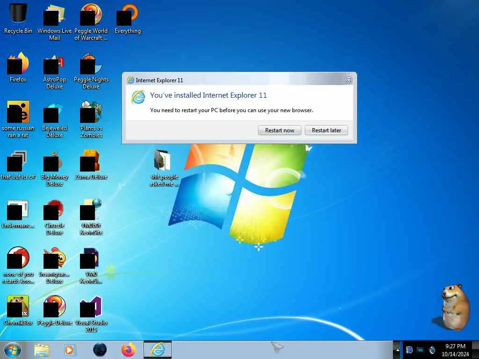Select the 'some russian ran a rat' icon
This screenshot has height=359, width=479.
tap(18, 119)
